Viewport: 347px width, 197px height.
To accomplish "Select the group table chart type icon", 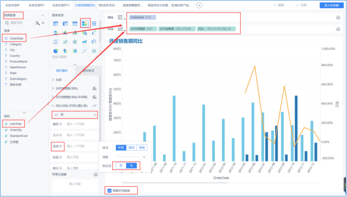I will tap(55, 24).
